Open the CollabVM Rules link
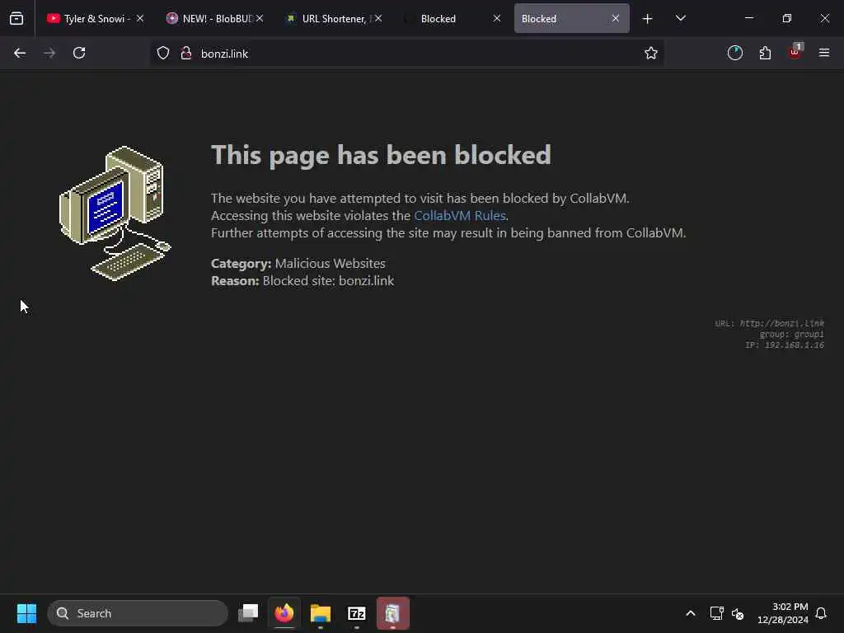Screen dimensions: 844x633 pyautogui.click(x=460, y=215)
